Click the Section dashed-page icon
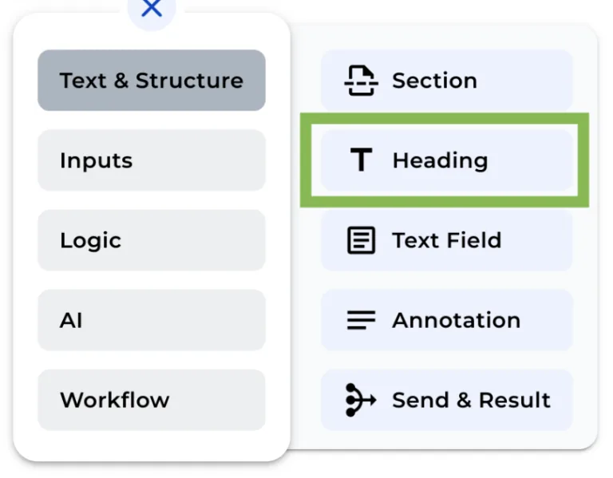This screenshot has height=478, width=613. pyautogui.click(x=361, y=81)
